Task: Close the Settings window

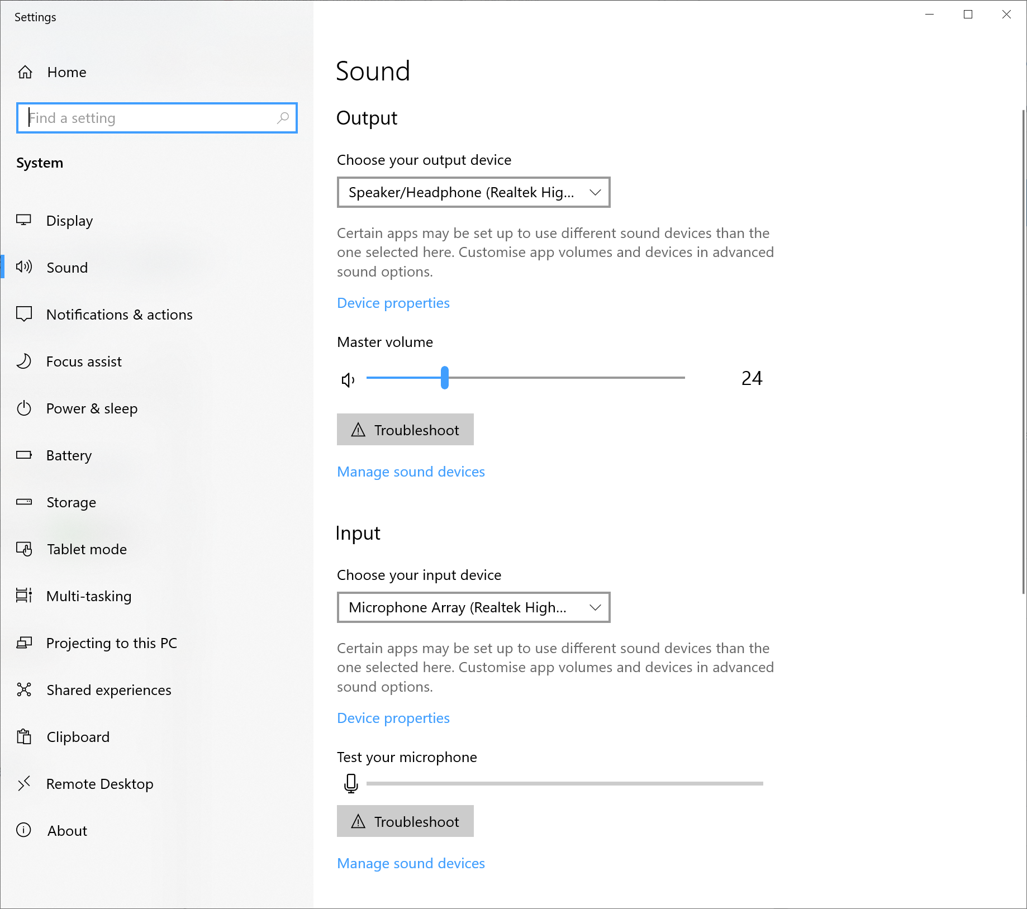Action: click(1006, 15)
